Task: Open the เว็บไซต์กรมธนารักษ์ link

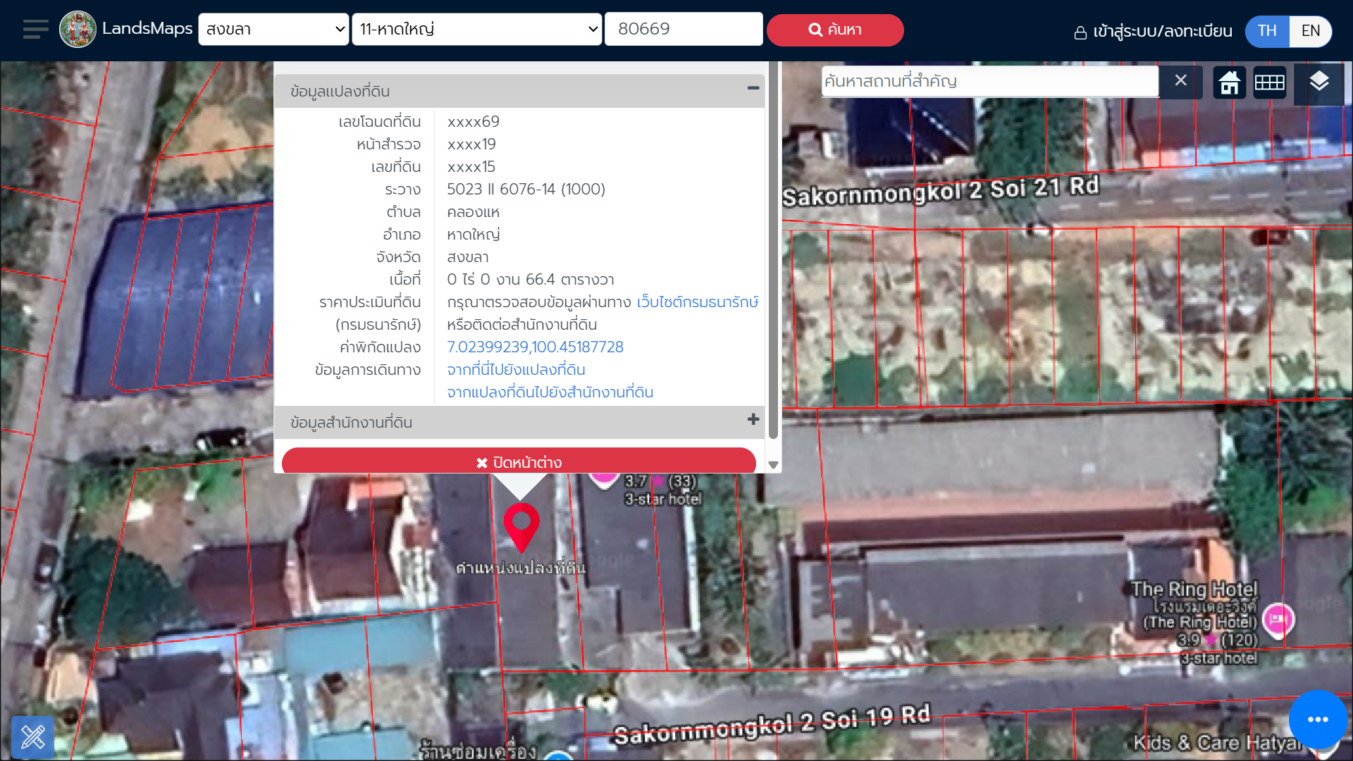Action: tap(697, 302)
